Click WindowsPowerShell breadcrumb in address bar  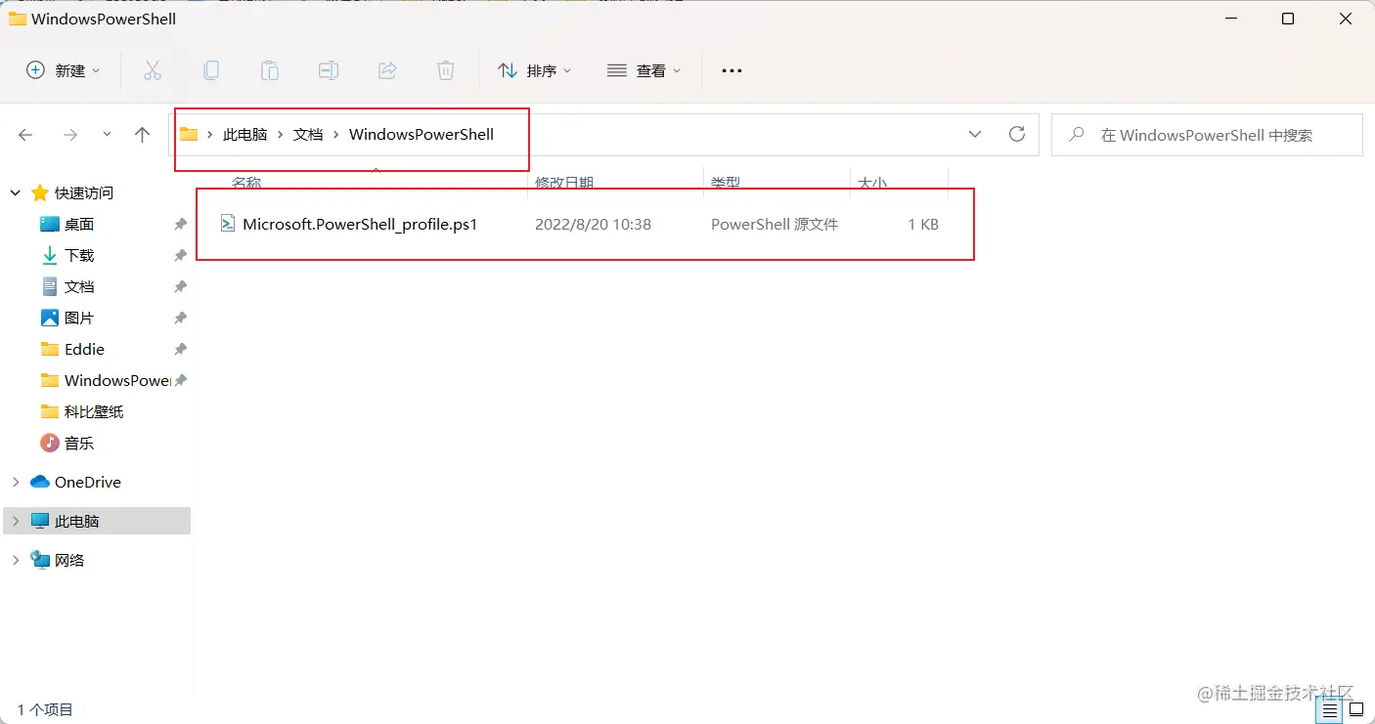point(421,135)
